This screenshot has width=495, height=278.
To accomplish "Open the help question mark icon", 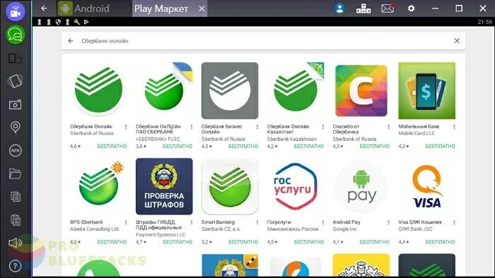I will click(x=15, y=266).
